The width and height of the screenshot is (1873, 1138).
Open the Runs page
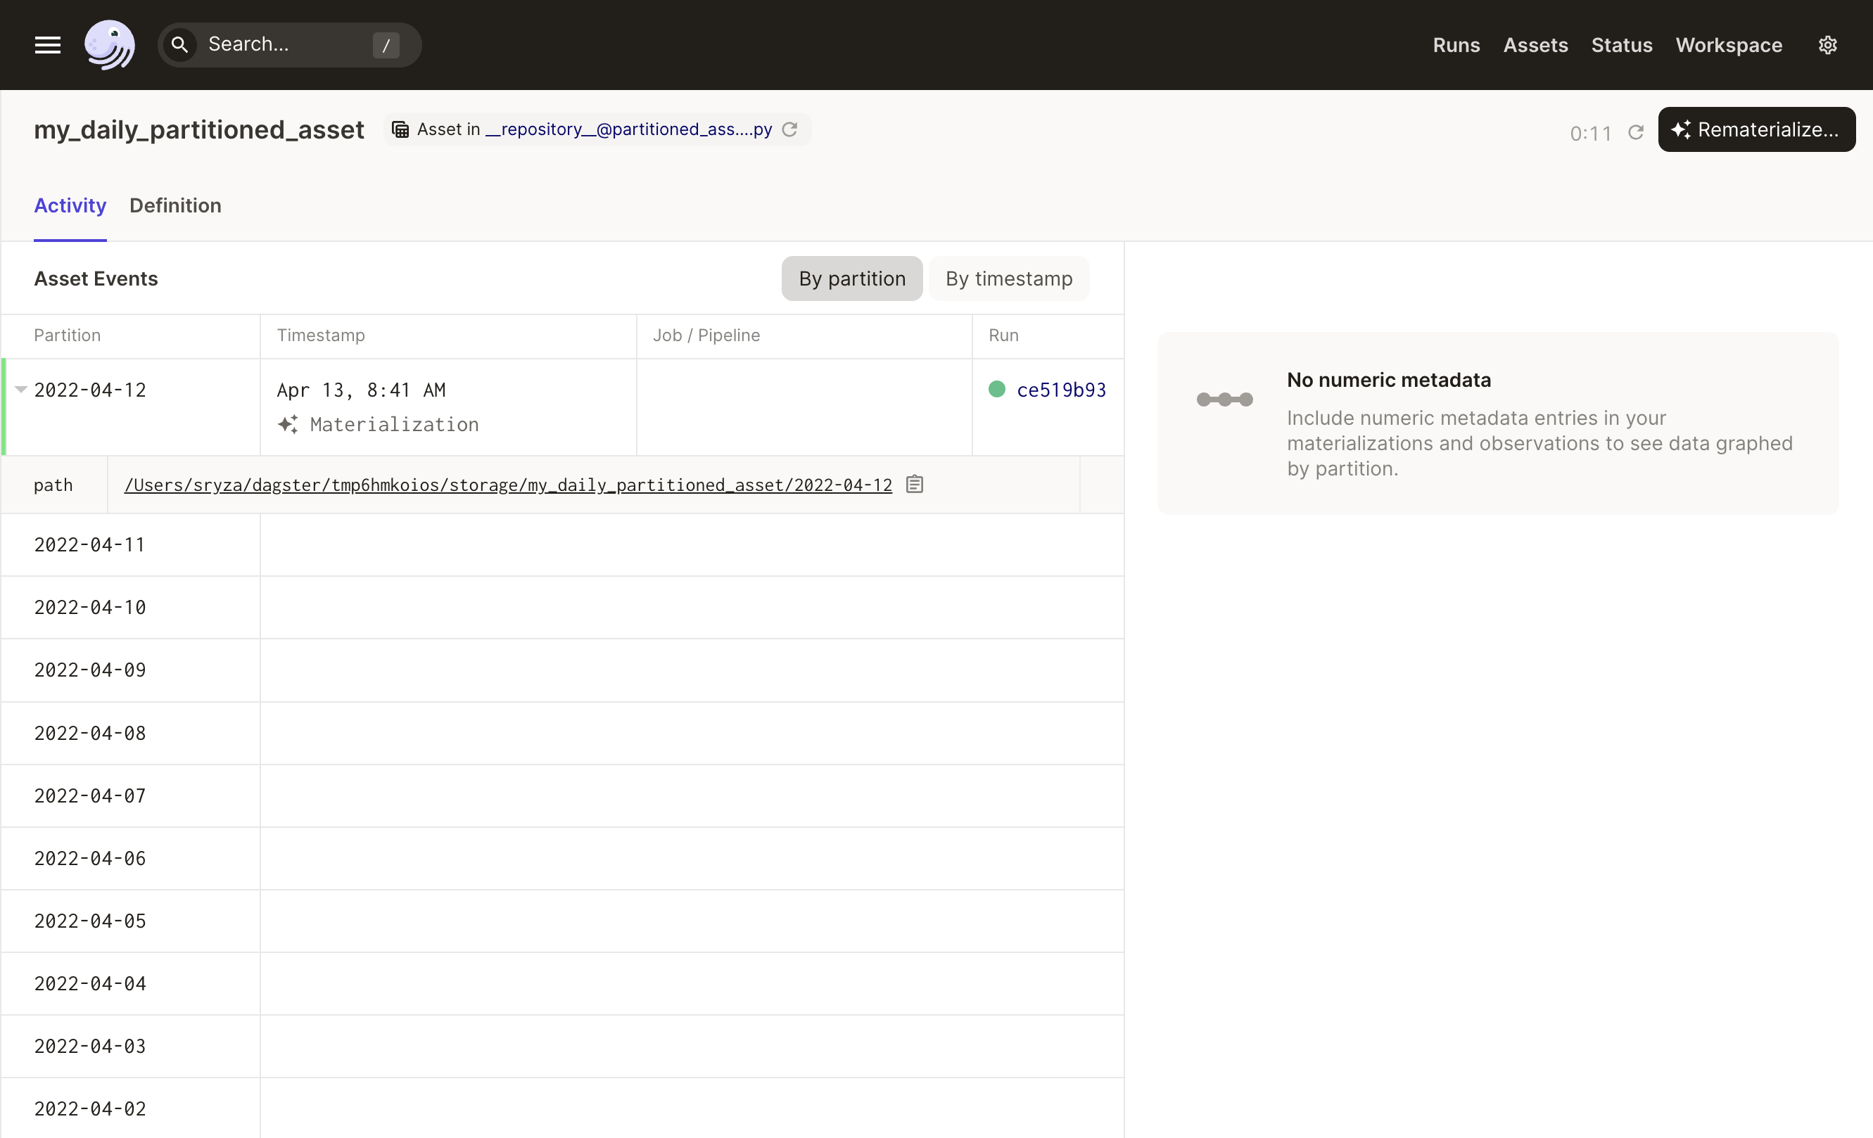tap(1456, 45)
